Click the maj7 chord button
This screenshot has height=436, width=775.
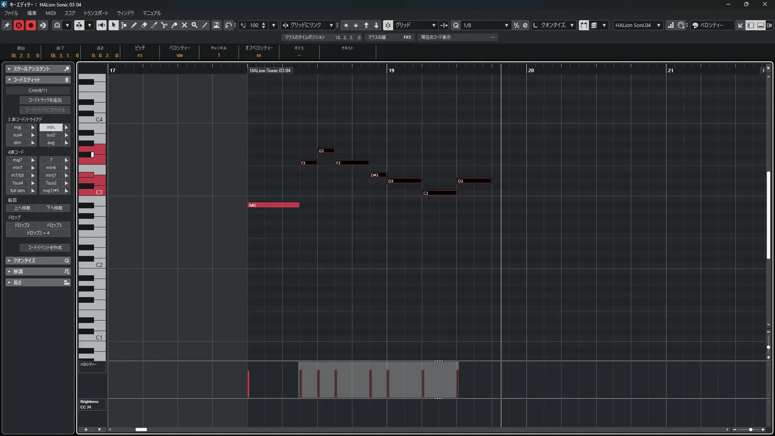[x=17, y=160]
